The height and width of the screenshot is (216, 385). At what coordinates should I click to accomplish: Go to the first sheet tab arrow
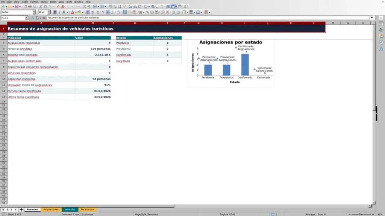point(3,209)
